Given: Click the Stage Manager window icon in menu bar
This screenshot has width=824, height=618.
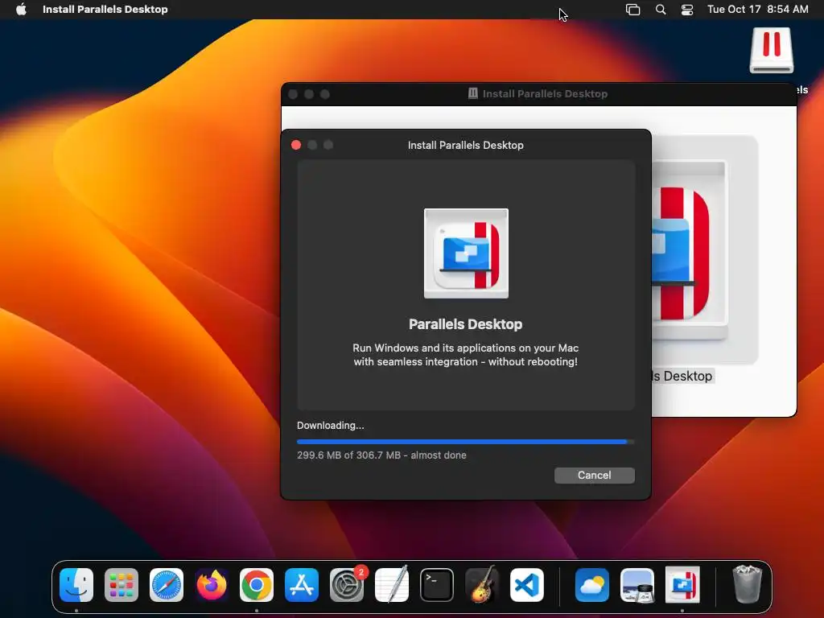Looking at the screenshot, I should coord(632,10).
